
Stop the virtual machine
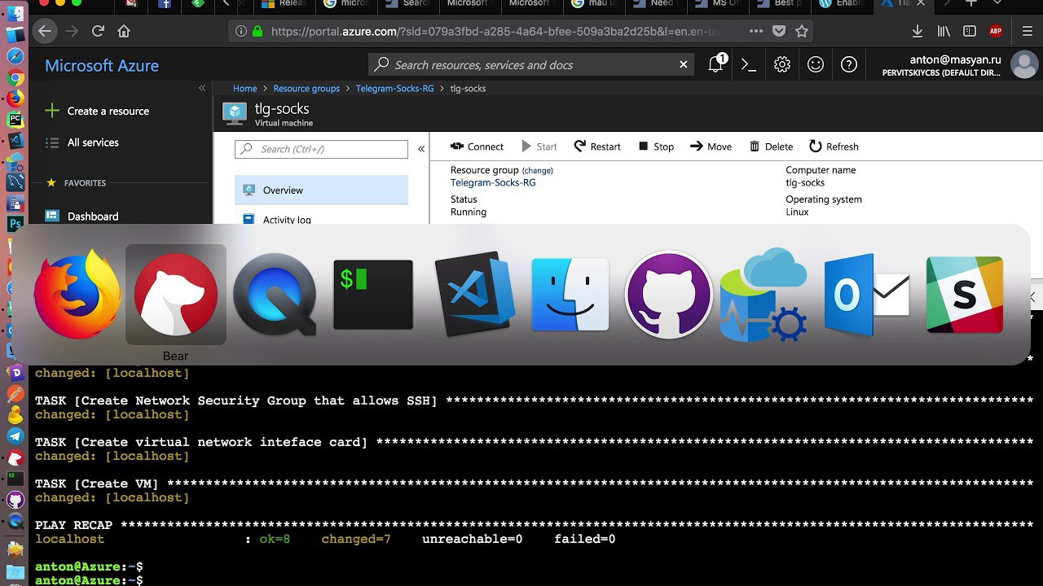tap(656, 146)
